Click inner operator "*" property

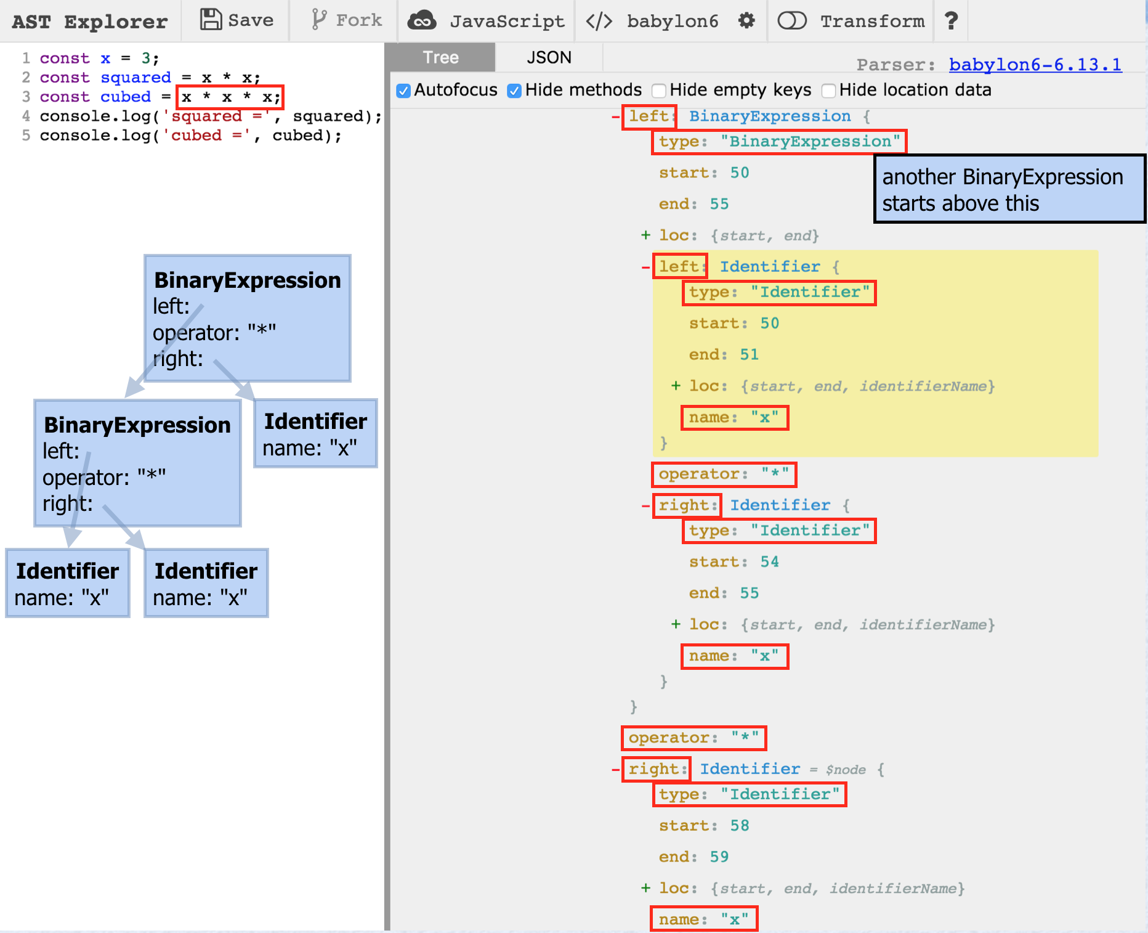pyautogui.click(x=724, y=475)
